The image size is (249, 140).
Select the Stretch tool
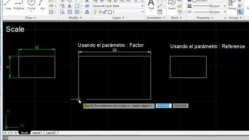click(62, 12)
